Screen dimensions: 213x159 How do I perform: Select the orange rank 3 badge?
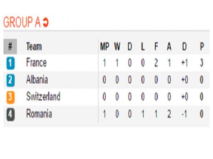pos(10,97)
